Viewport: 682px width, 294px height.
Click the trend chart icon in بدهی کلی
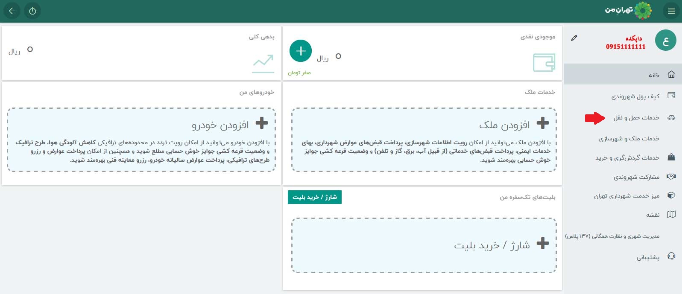263,64
